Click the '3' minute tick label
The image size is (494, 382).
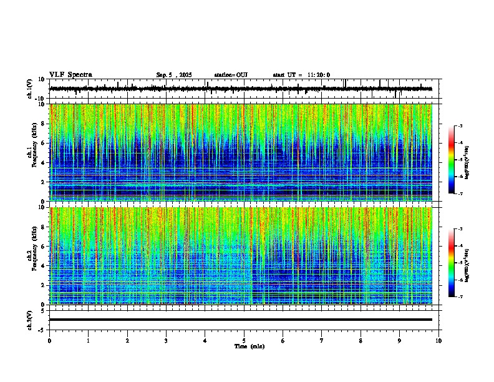click(166, 341)
